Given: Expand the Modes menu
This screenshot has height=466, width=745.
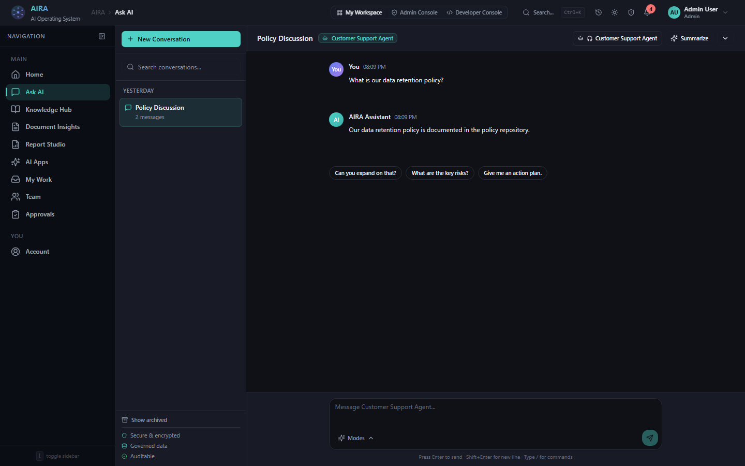Looking at the screenshot, I should pyautogui.click(x=356, y=438).
